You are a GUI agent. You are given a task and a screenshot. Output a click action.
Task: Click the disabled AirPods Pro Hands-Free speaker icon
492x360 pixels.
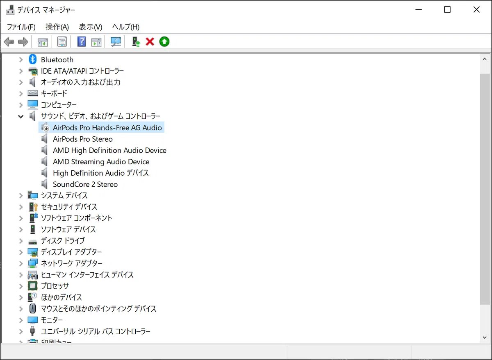tap(45, 128)
